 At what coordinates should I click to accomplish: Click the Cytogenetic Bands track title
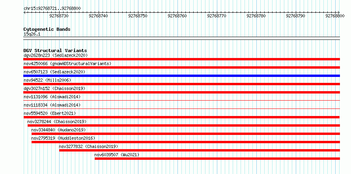click(x=47, y=29)
